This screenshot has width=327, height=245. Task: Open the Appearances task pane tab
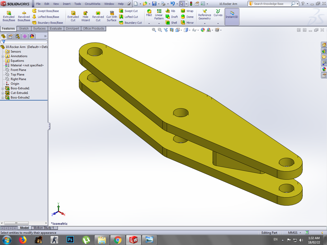(324, 69)
